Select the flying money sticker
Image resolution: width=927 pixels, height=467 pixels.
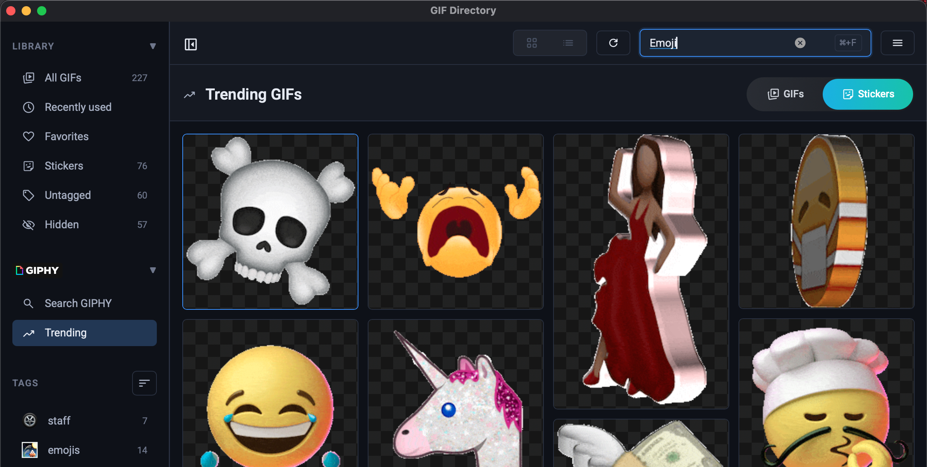[x=641, y=443]
